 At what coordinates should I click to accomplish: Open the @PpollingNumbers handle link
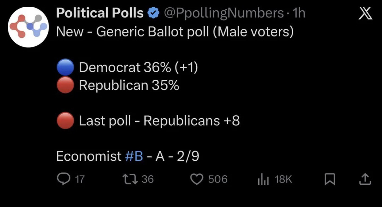(224, 13)
